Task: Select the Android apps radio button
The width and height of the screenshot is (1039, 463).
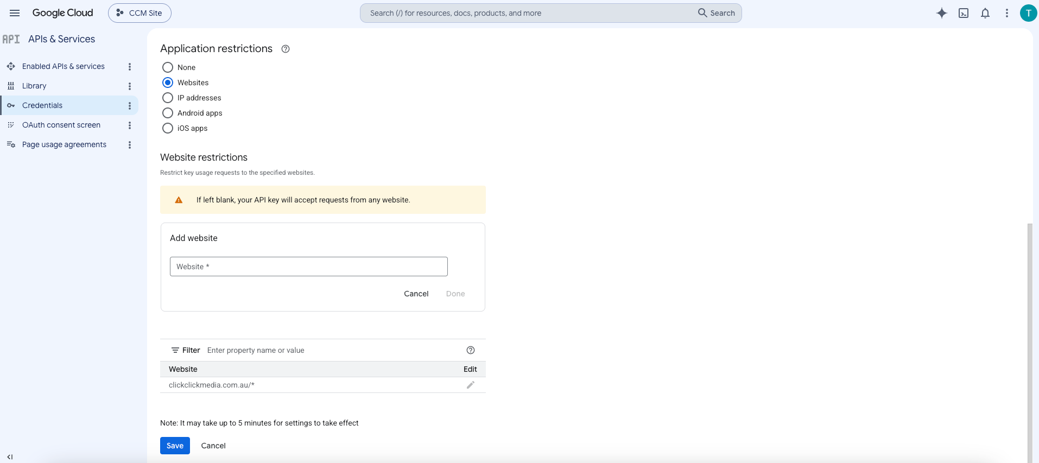Action: (x=168, y=113)
